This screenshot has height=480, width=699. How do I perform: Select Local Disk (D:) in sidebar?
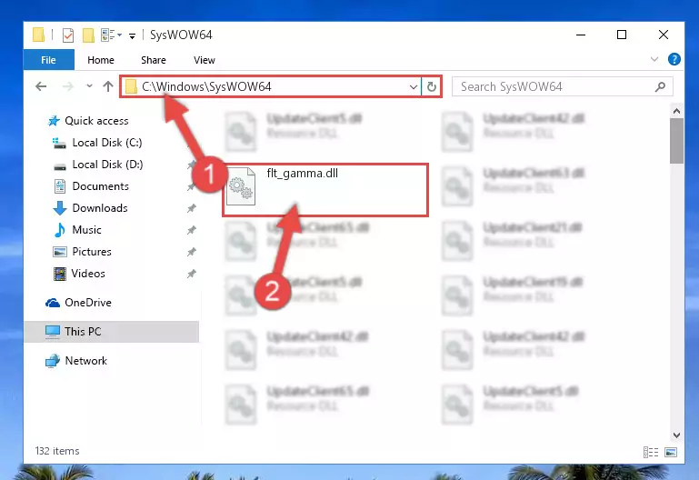[107, 165]
